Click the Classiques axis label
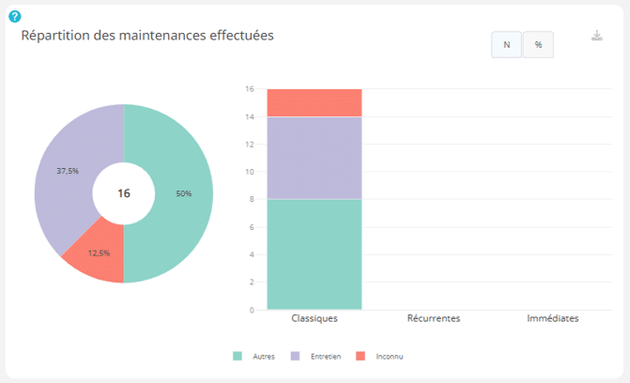 (x=315, y=318)
